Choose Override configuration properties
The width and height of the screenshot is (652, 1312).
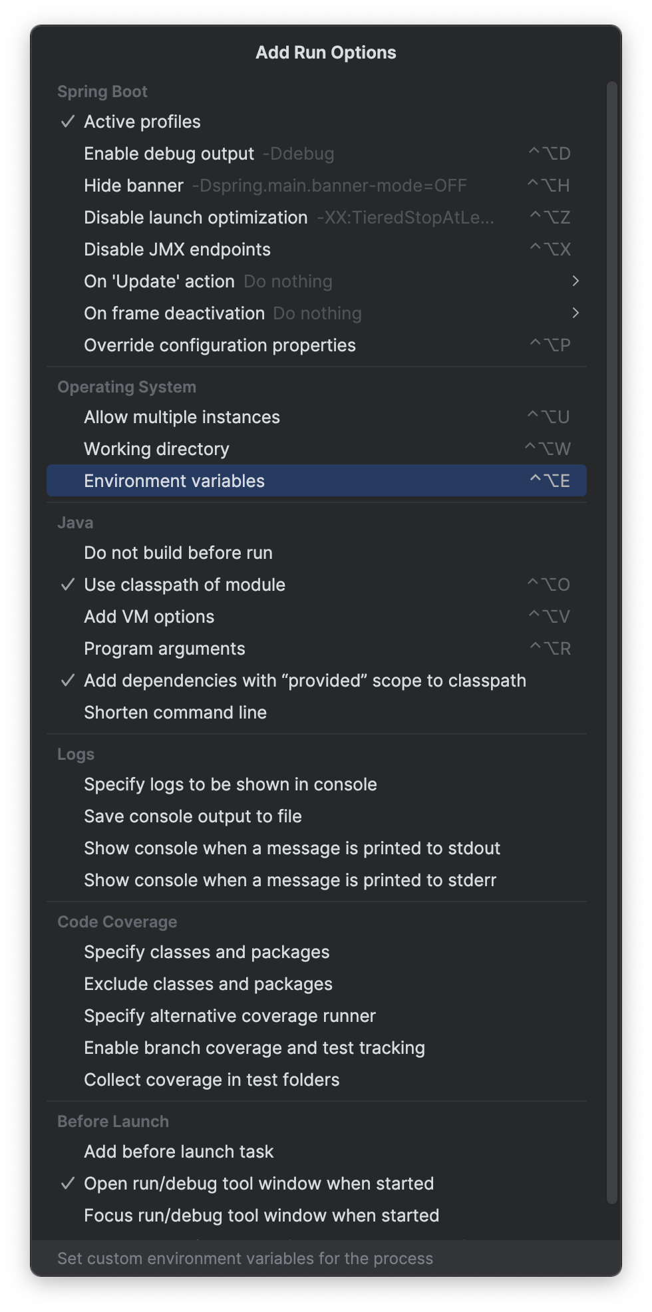click(x=220, y=345)
